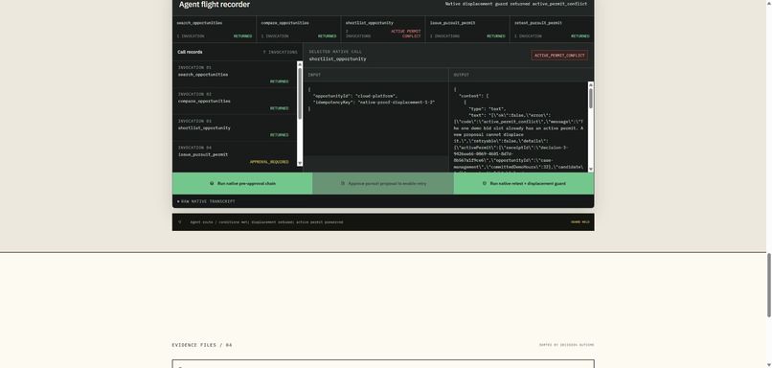The width and height of the screenshot is (772, 368).
Task: Open Invocation 03 shortlist_opportunity record
Action: click(x=234, y=127)
